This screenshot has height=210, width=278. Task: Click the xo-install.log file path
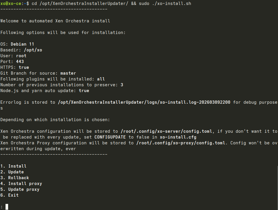[144, 102]
